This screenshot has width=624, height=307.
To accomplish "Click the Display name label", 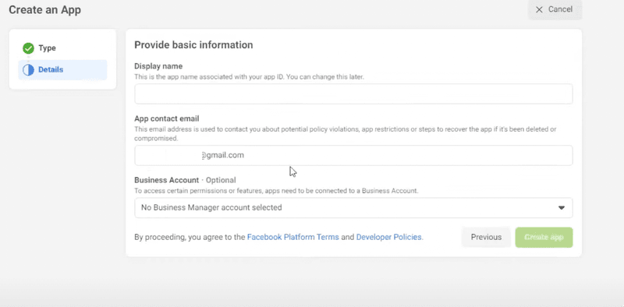I will click(x=158, y=66).
